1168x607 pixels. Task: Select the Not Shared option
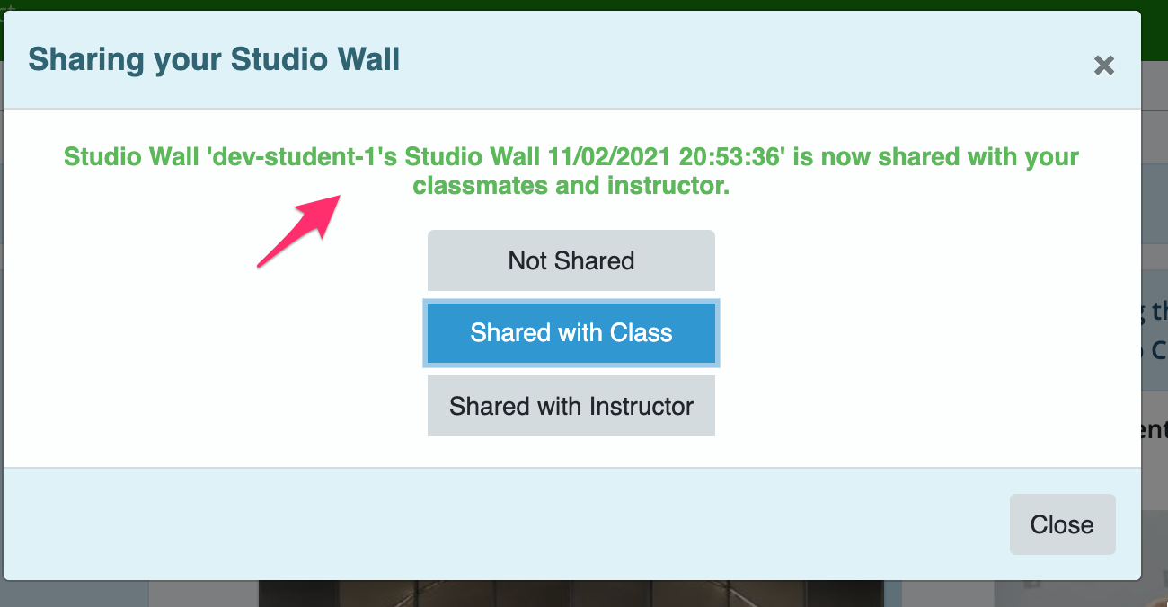[571, 260]
